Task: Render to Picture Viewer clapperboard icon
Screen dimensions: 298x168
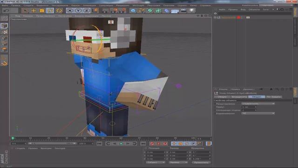Action: 114,10
